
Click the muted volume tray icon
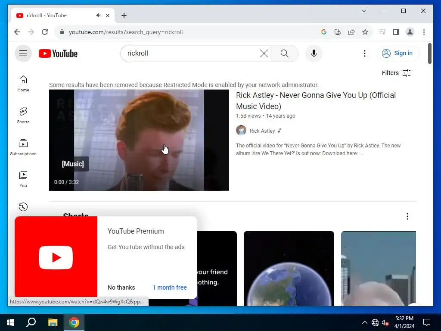[x=385, y=322]
